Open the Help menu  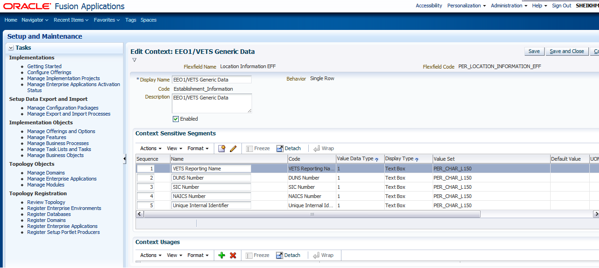click(x=540, y=6)
